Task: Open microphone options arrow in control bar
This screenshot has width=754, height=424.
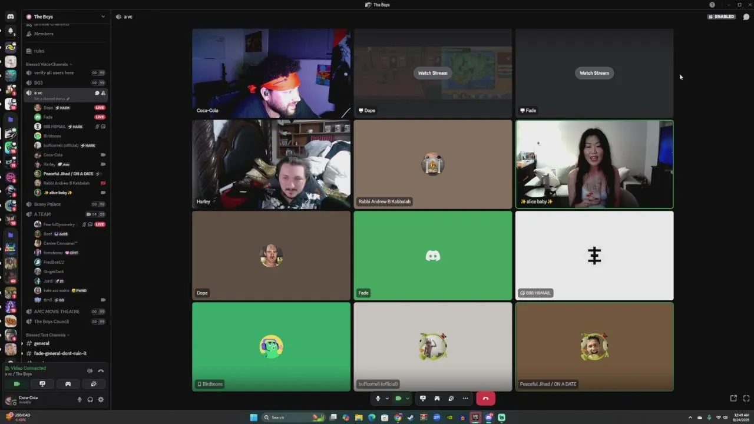Action: [x=387, y=399]
